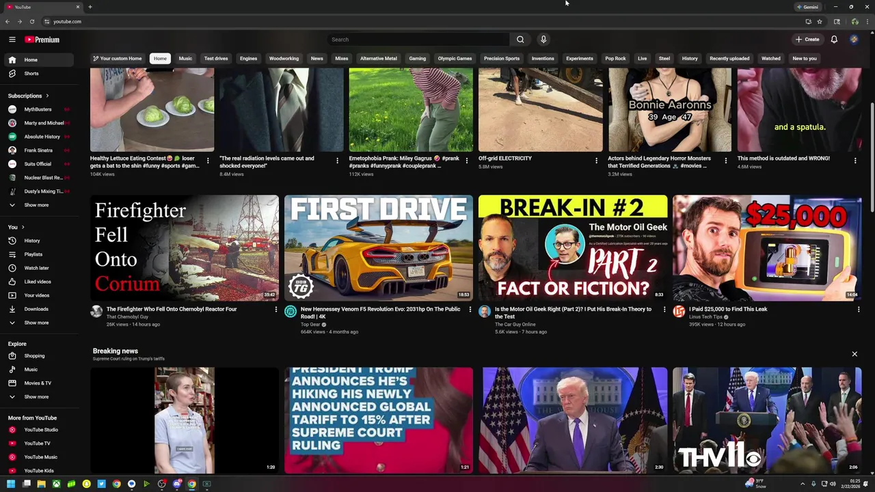
Task: Open the notifications bell
Action: tap(834, 40)
